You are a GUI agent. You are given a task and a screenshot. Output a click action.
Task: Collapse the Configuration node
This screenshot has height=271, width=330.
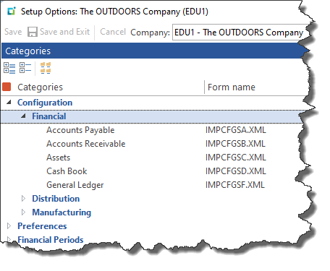click(9, 102)
